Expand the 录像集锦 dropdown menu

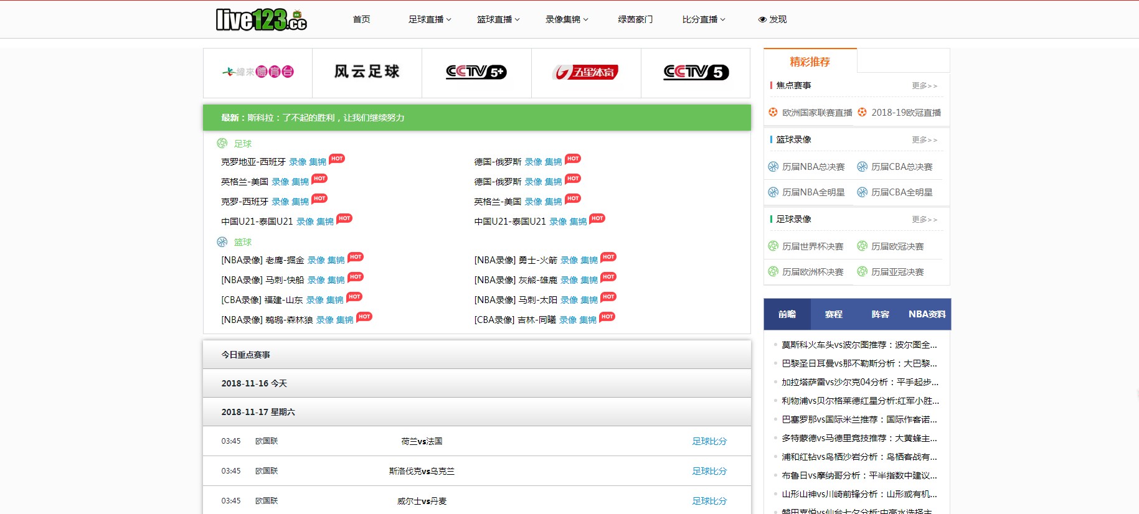[567, 19]
